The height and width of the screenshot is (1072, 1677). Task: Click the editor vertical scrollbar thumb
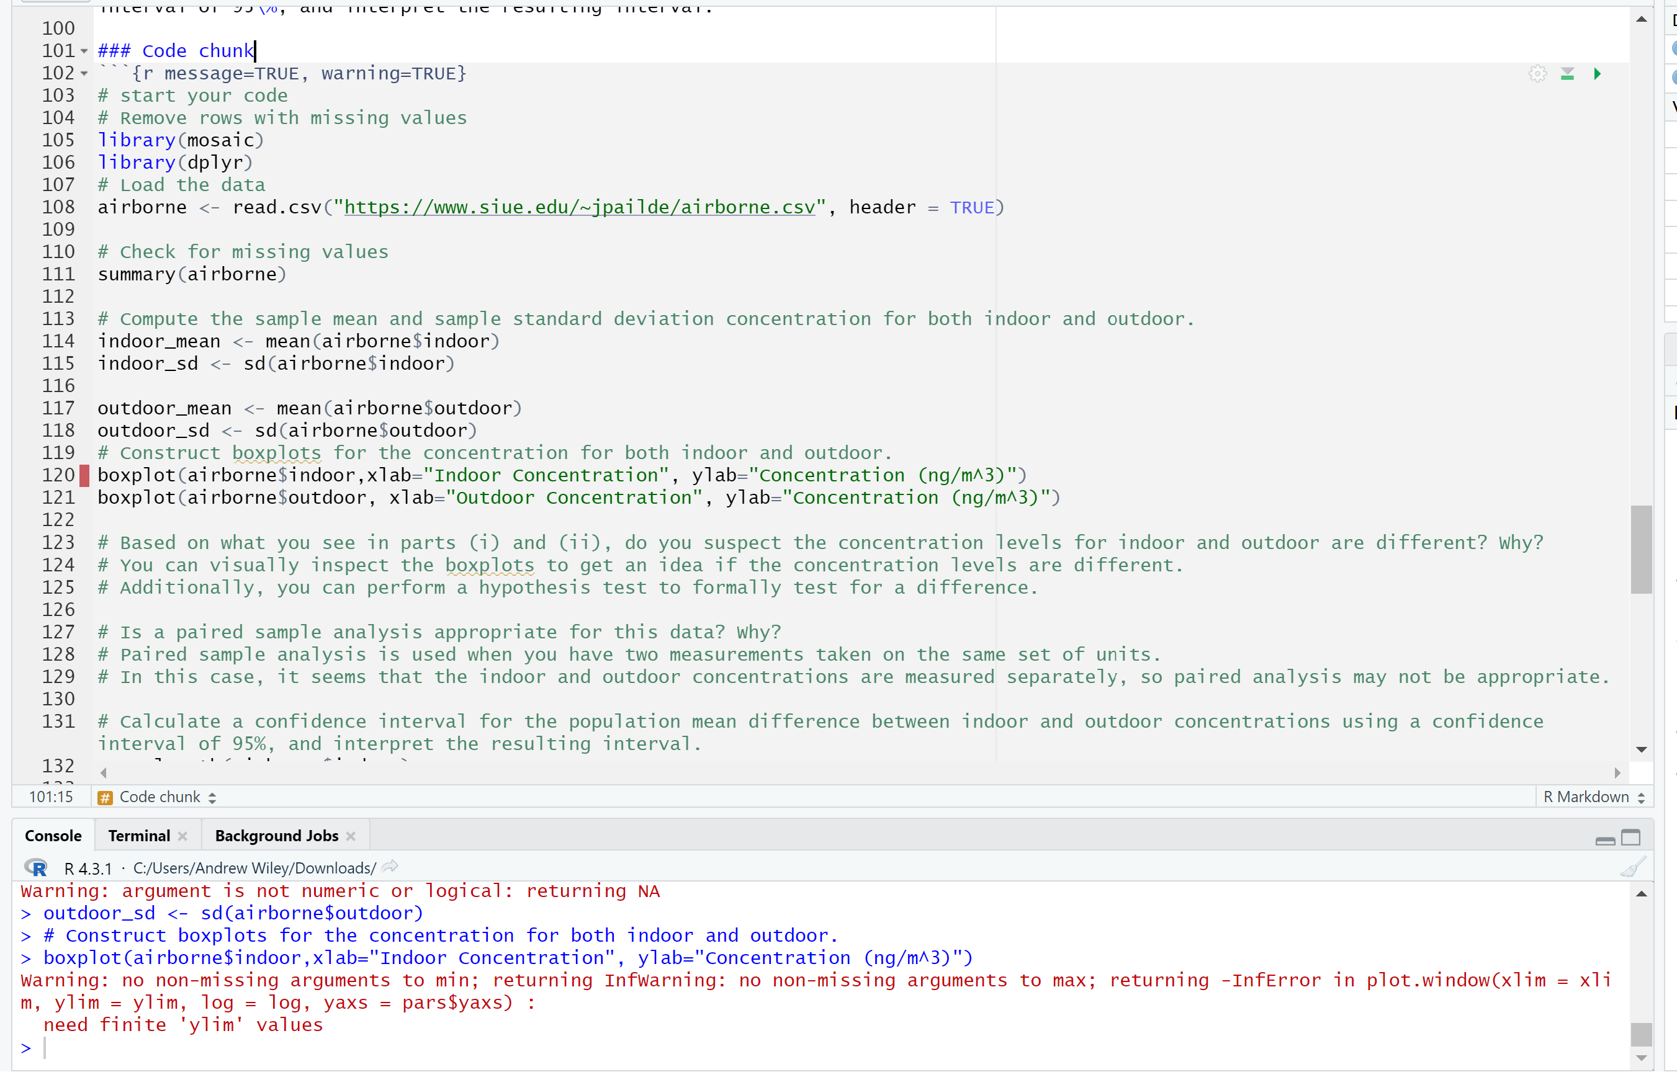pyautogui.click(x=1641, y=549)
